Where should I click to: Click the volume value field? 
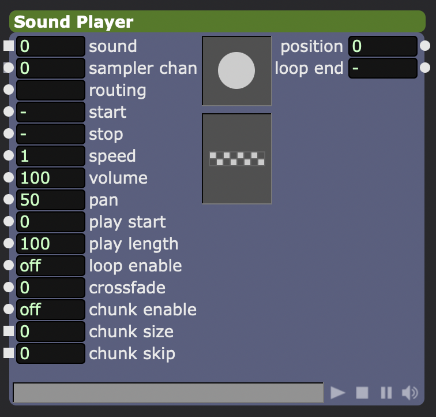(x=51, y=178)
